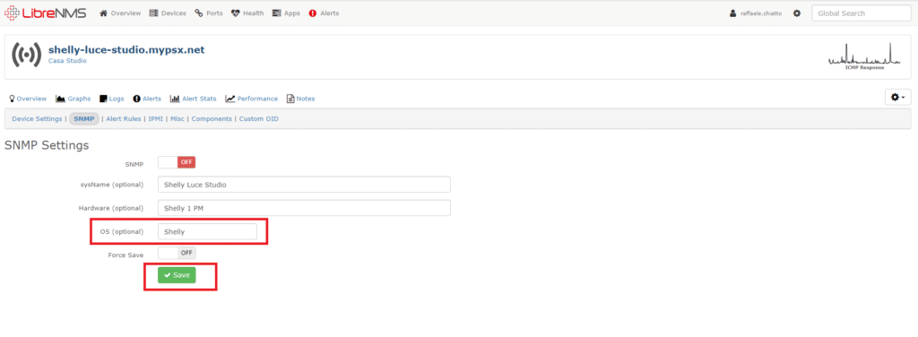This screenshot has height=337, width=918.
Task: Click the OS field containing Shelly
Action: [207, 231]
